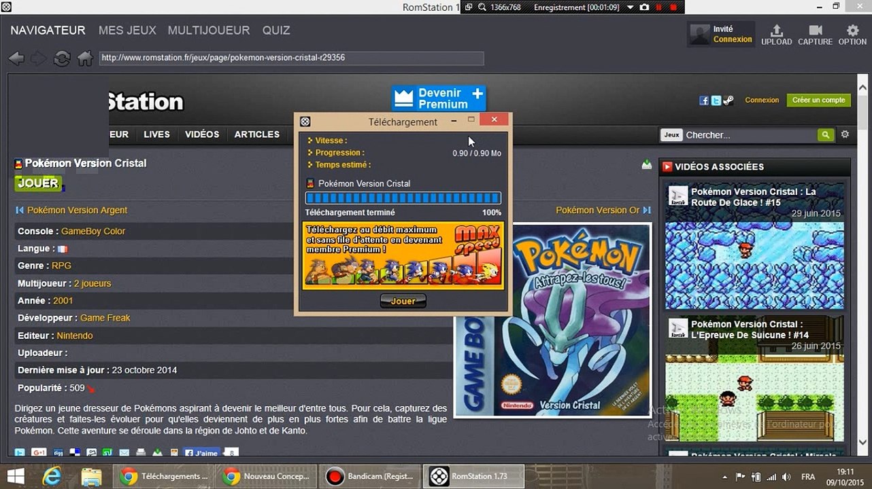This screenshot has height=489, width=872.
Task: Open the Twitter icon in site header
Action: 716,101
